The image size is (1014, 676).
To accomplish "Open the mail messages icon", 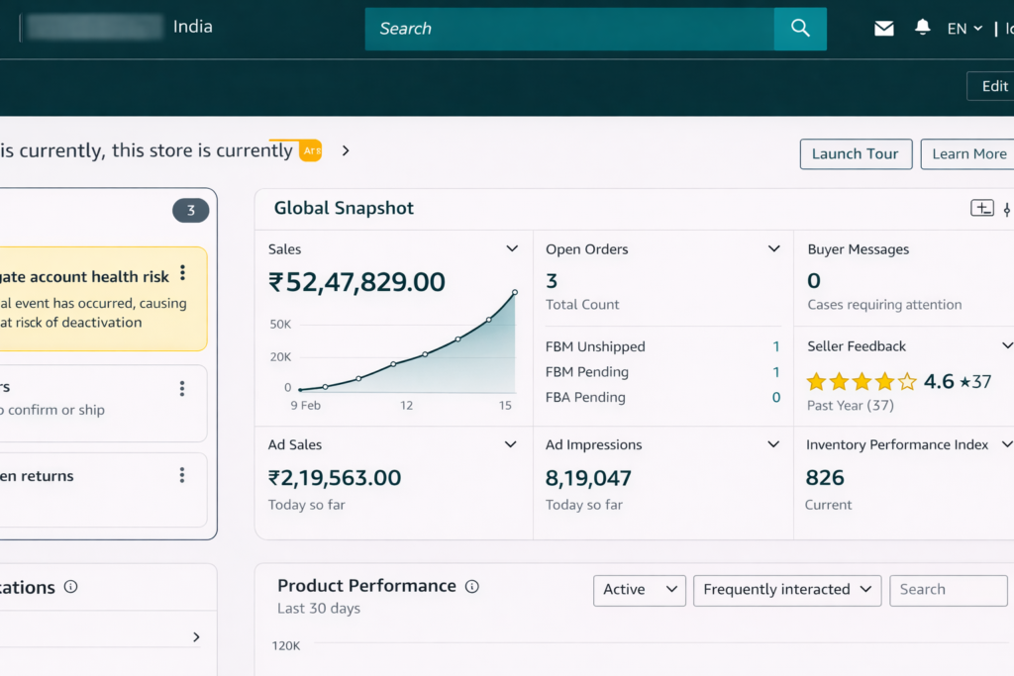I will point(884,29).
